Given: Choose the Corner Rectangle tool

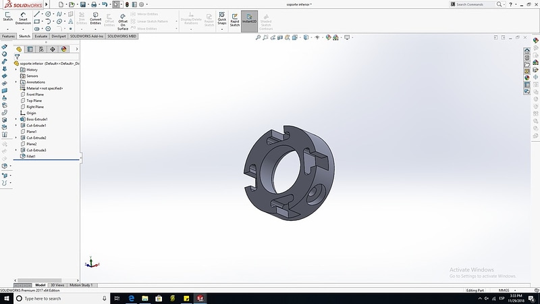Looking at the screenshot, I should coord(37,22).
